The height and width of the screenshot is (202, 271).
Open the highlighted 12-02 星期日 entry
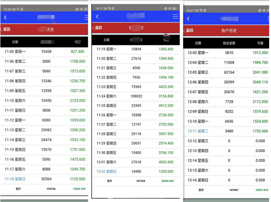tap(106, 171)
